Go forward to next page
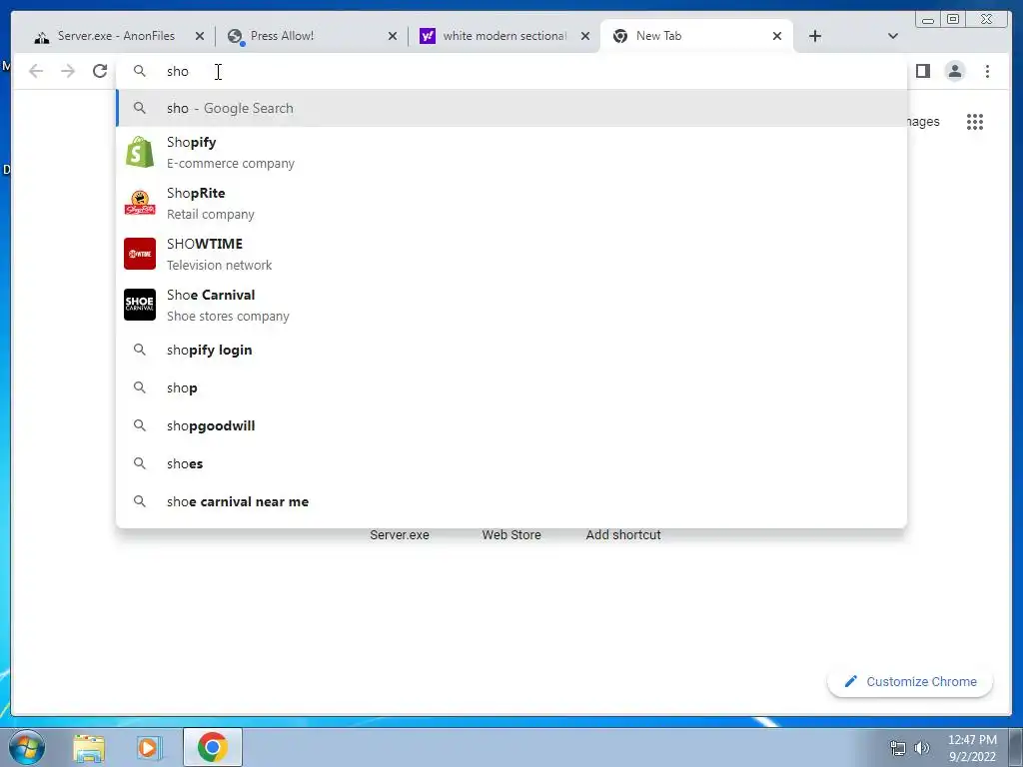The height and width of the screenshot is (767, 1023). point(68,71)
